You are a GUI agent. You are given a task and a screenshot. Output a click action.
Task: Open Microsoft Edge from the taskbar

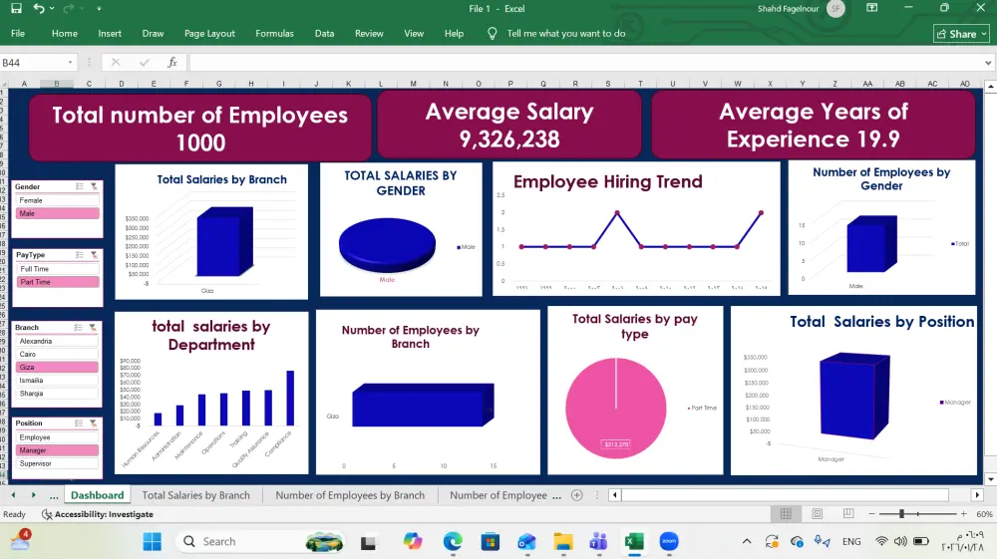[453, 542]
